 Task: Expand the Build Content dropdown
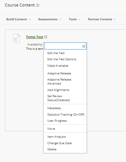[x=18, y=19]
